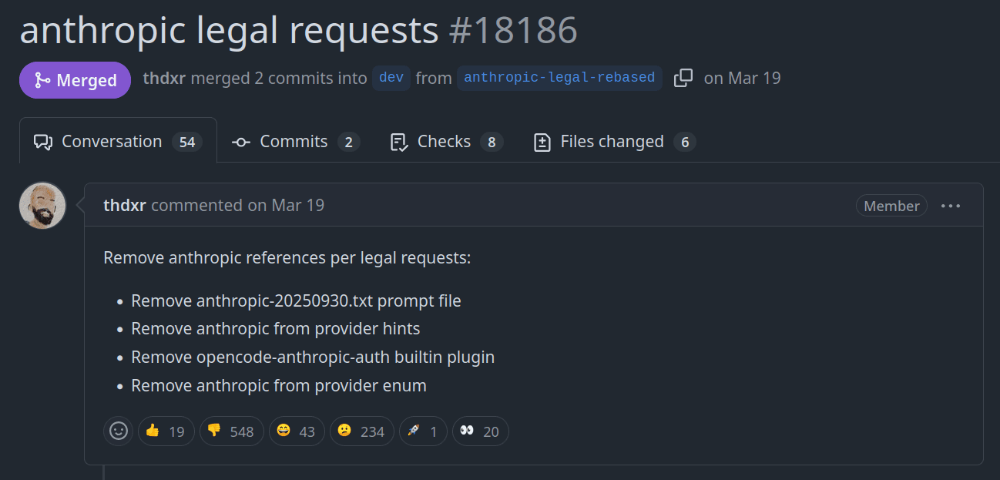This screenshot has height=480, width=1000.
Task: Click the #18186 pull request number
Action: (x=513, y=31)
